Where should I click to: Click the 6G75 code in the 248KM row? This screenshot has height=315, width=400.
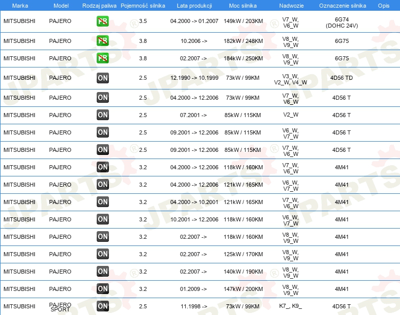342,41
